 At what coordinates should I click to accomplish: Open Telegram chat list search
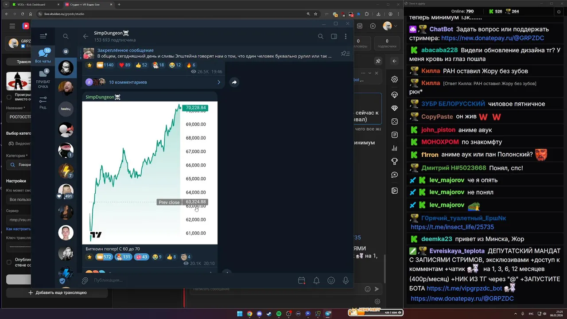tap(66, 36)
